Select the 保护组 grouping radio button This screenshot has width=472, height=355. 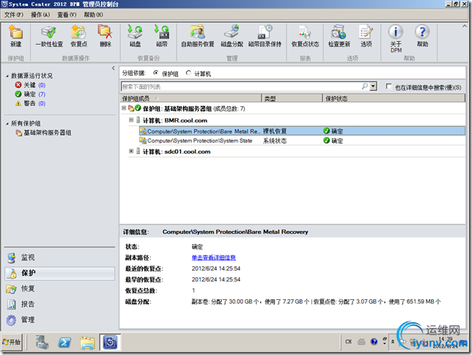click(156, 73)
